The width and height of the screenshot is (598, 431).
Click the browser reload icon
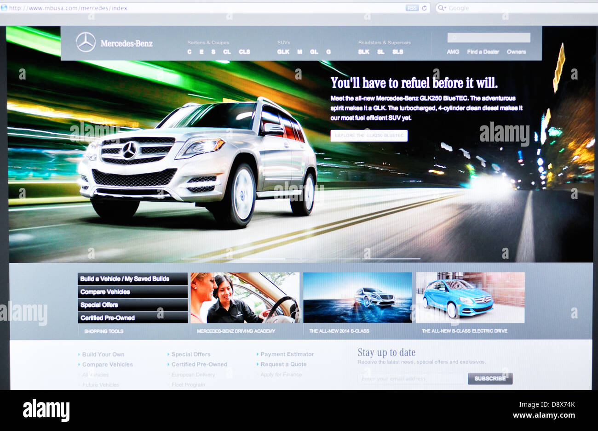tap(424, 8)
